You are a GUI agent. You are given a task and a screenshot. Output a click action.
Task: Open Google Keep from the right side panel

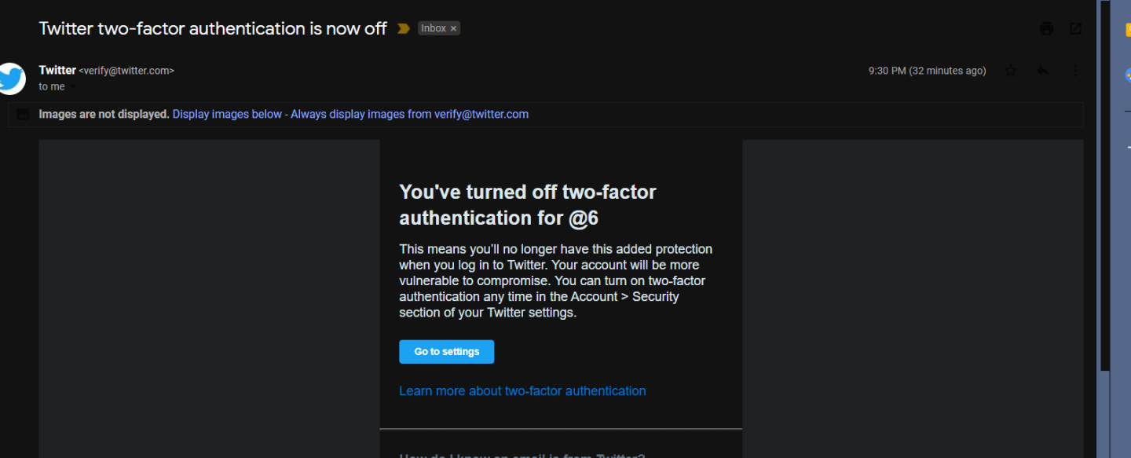point(1129,27)
